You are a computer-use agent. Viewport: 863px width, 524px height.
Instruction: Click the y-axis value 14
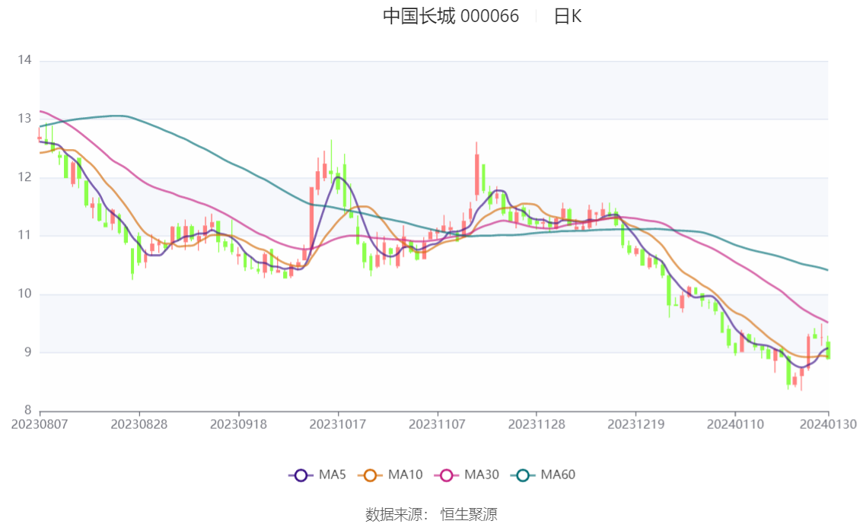pyautogui.click(x=25, y=60)
